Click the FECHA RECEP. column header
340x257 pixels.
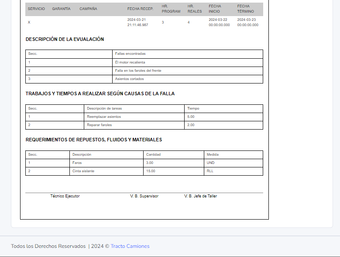coord(140,9)
